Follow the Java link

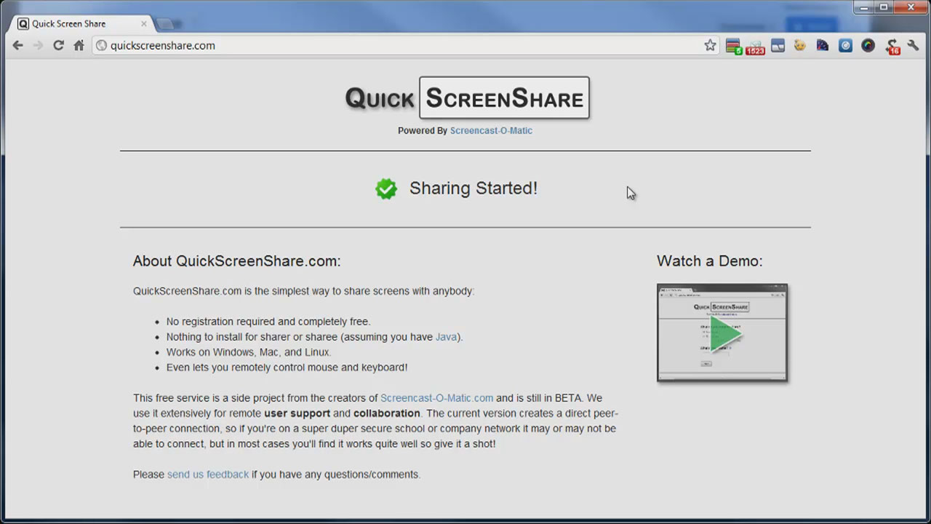[x=446, y=337]
